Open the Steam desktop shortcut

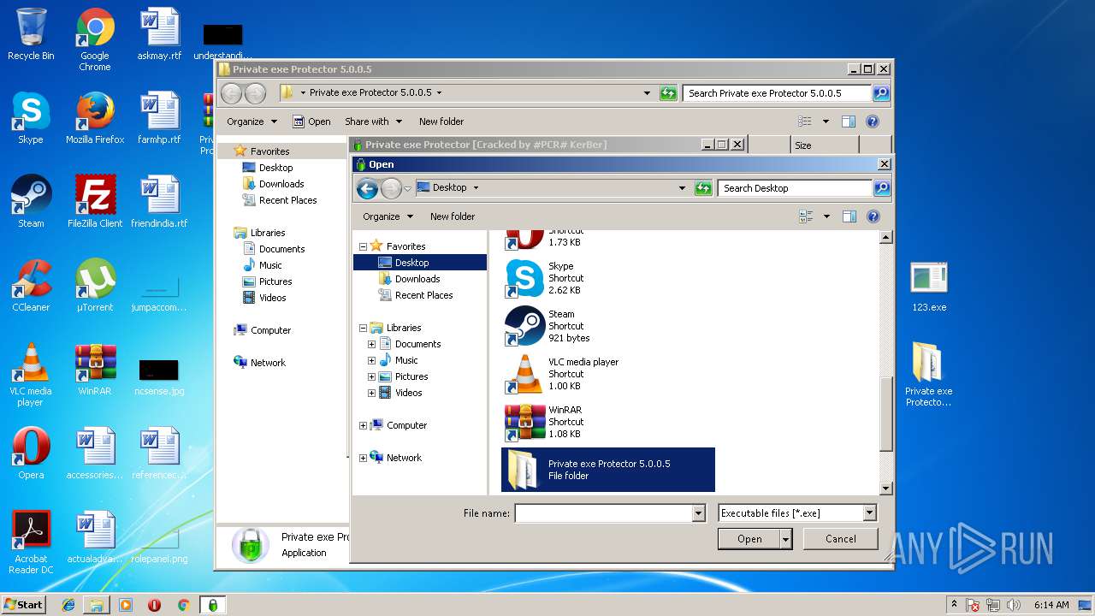pyautogui.click(x=31, y=202)
